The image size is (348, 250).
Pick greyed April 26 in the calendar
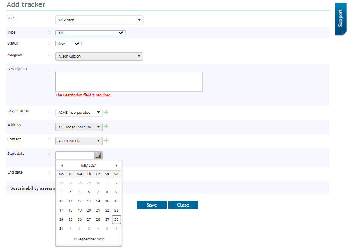pos(61,183)
